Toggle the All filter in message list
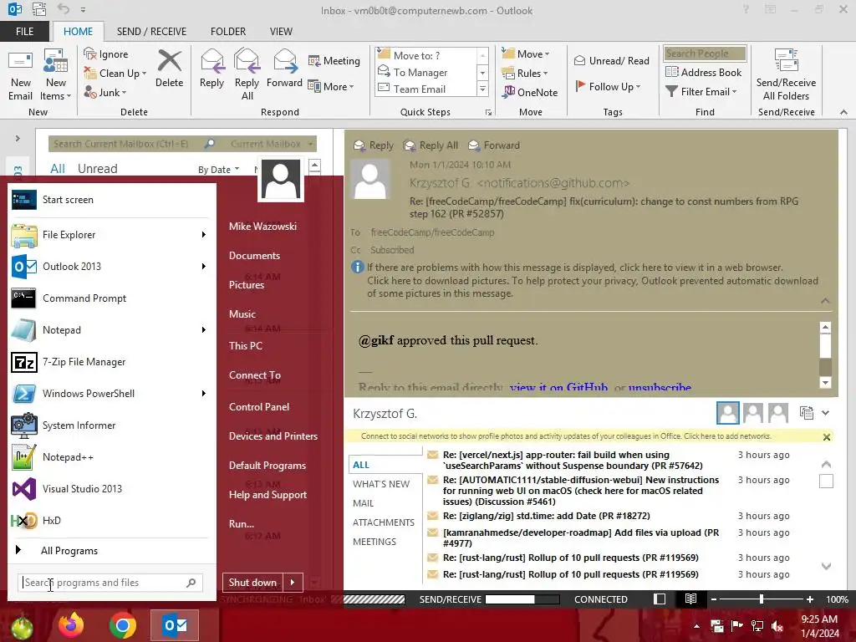This screenshot has width=856, height=642. [58, 169]
